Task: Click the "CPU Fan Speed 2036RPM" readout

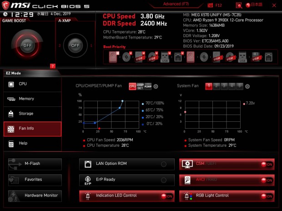Action: point(110,140)
